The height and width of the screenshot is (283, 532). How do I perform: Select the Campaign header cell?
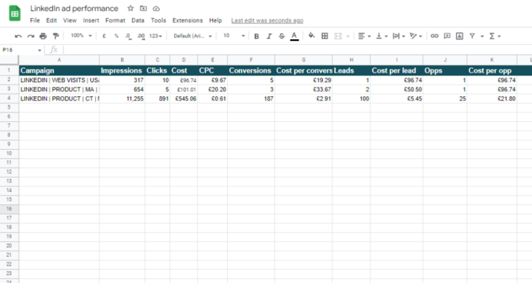[x=59, y=71]
